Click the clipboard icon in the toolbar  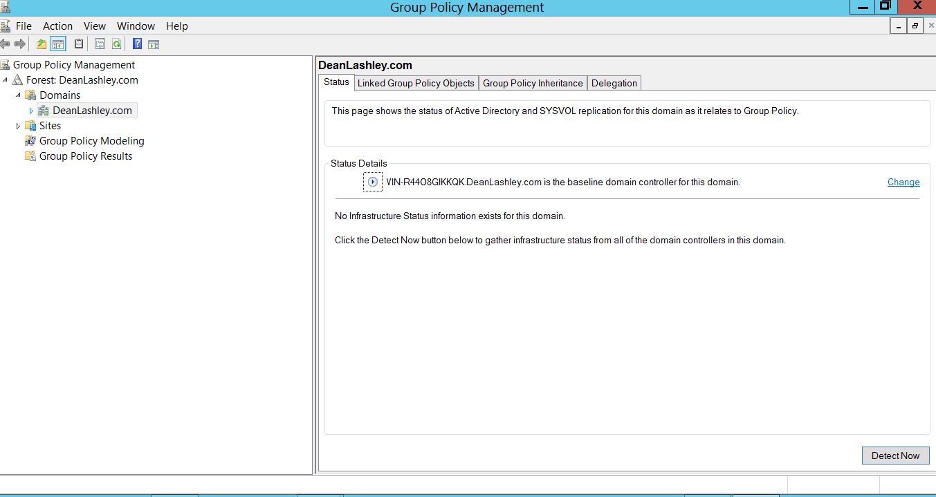coord(79,44)
